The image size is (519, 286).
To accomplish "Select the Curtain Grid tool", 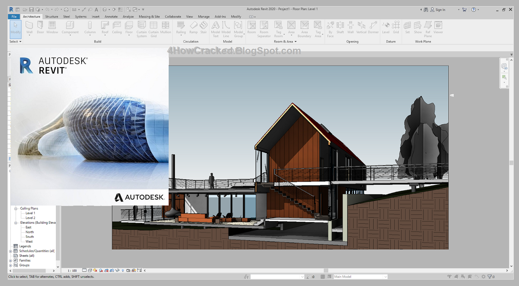I will [x=154, y=29].
